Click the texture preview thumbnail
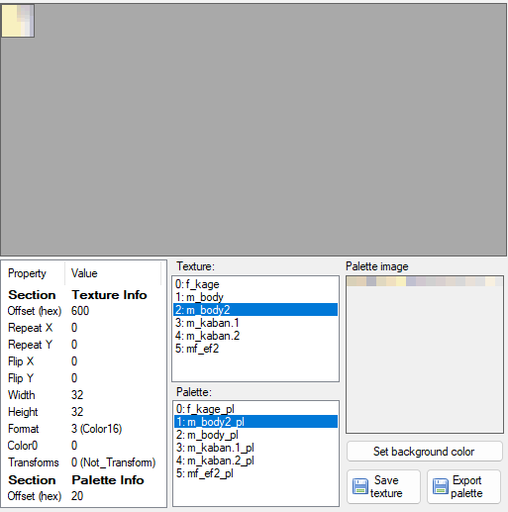The image size is (508, 512). (x=18, y=21)
